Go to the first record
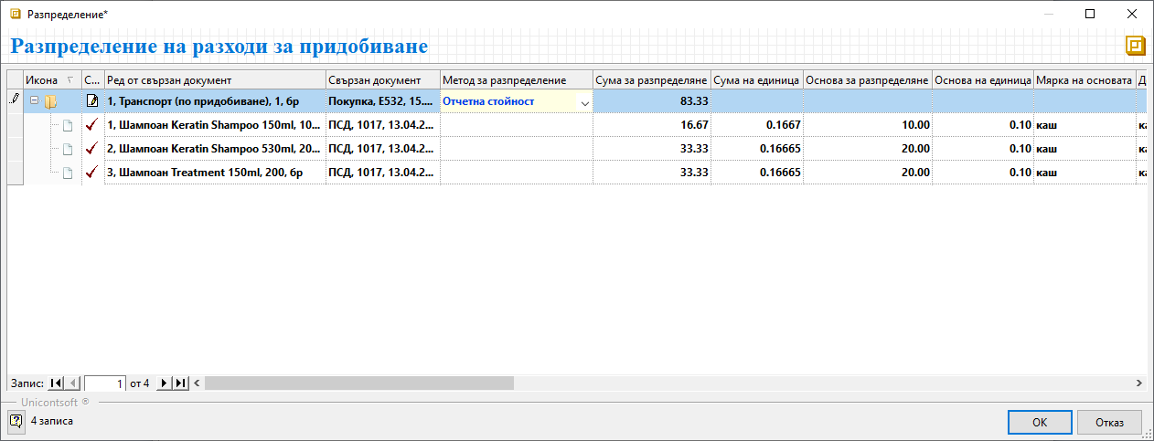 [56, 383]
